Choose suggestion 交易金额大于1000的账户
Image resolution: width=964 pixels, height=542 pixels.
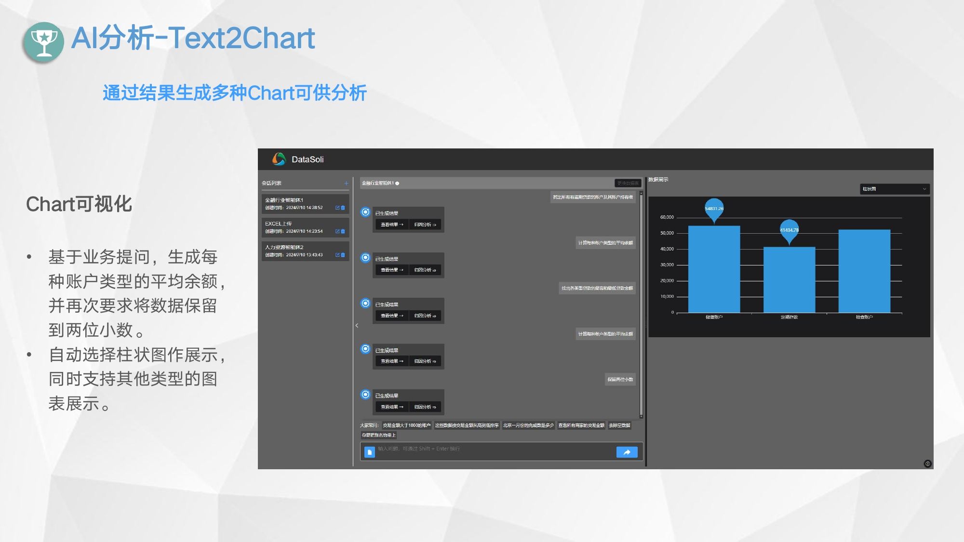(x=406, y=425)
